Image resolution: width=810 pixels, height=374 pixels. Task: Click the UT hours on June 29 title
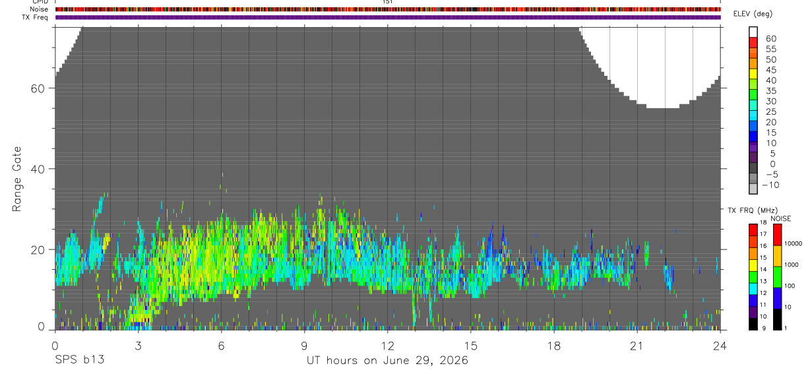point(387,361)
